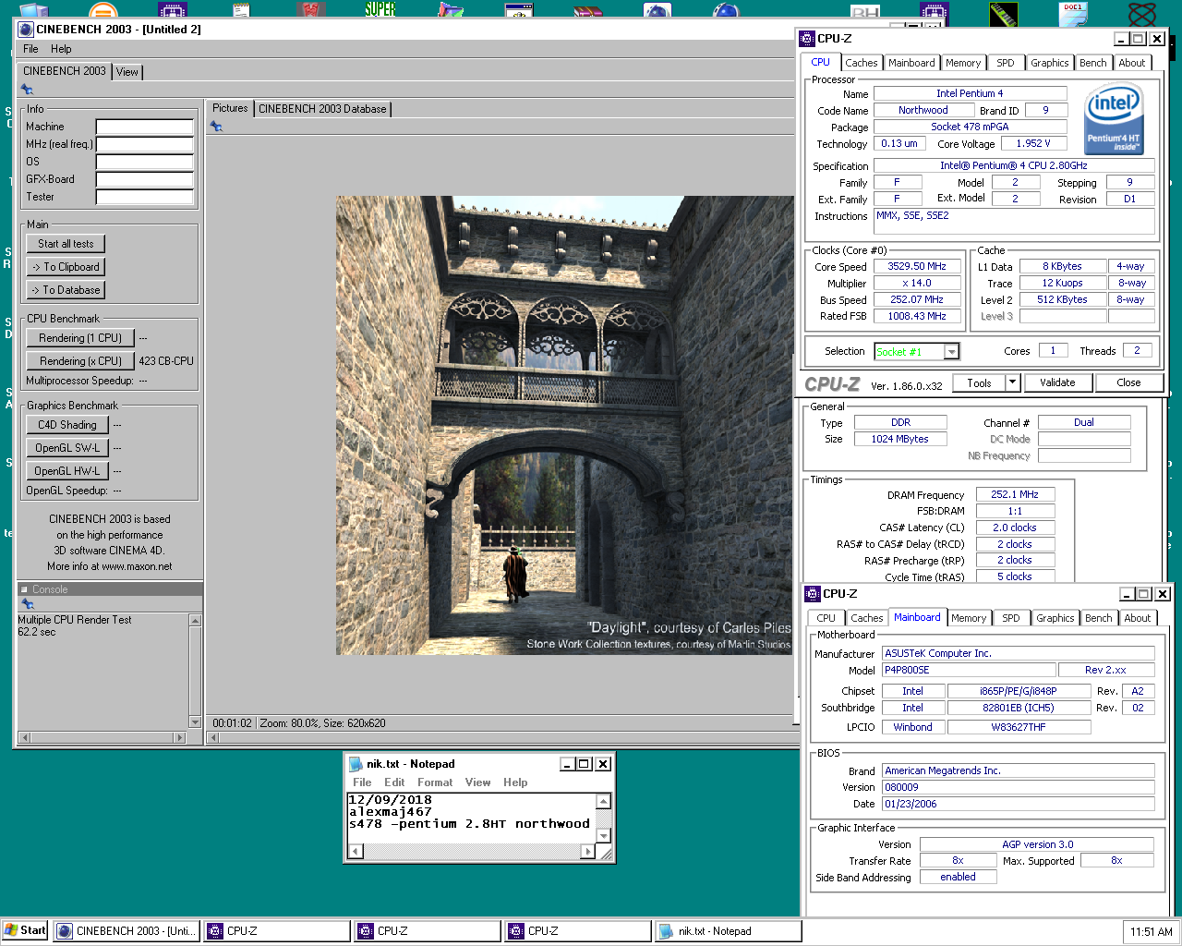Click Notepad horizontal scroll right arrow
Screen dimensions: 1182x946
point(588,852)
